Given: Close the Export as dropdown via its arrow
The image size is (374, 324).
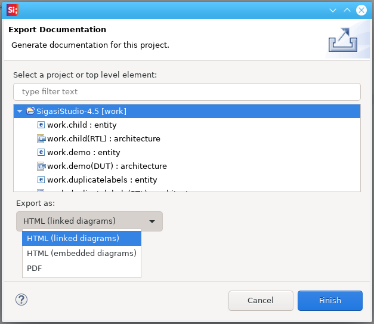Looking at the screenshot, I should (152, 221).
